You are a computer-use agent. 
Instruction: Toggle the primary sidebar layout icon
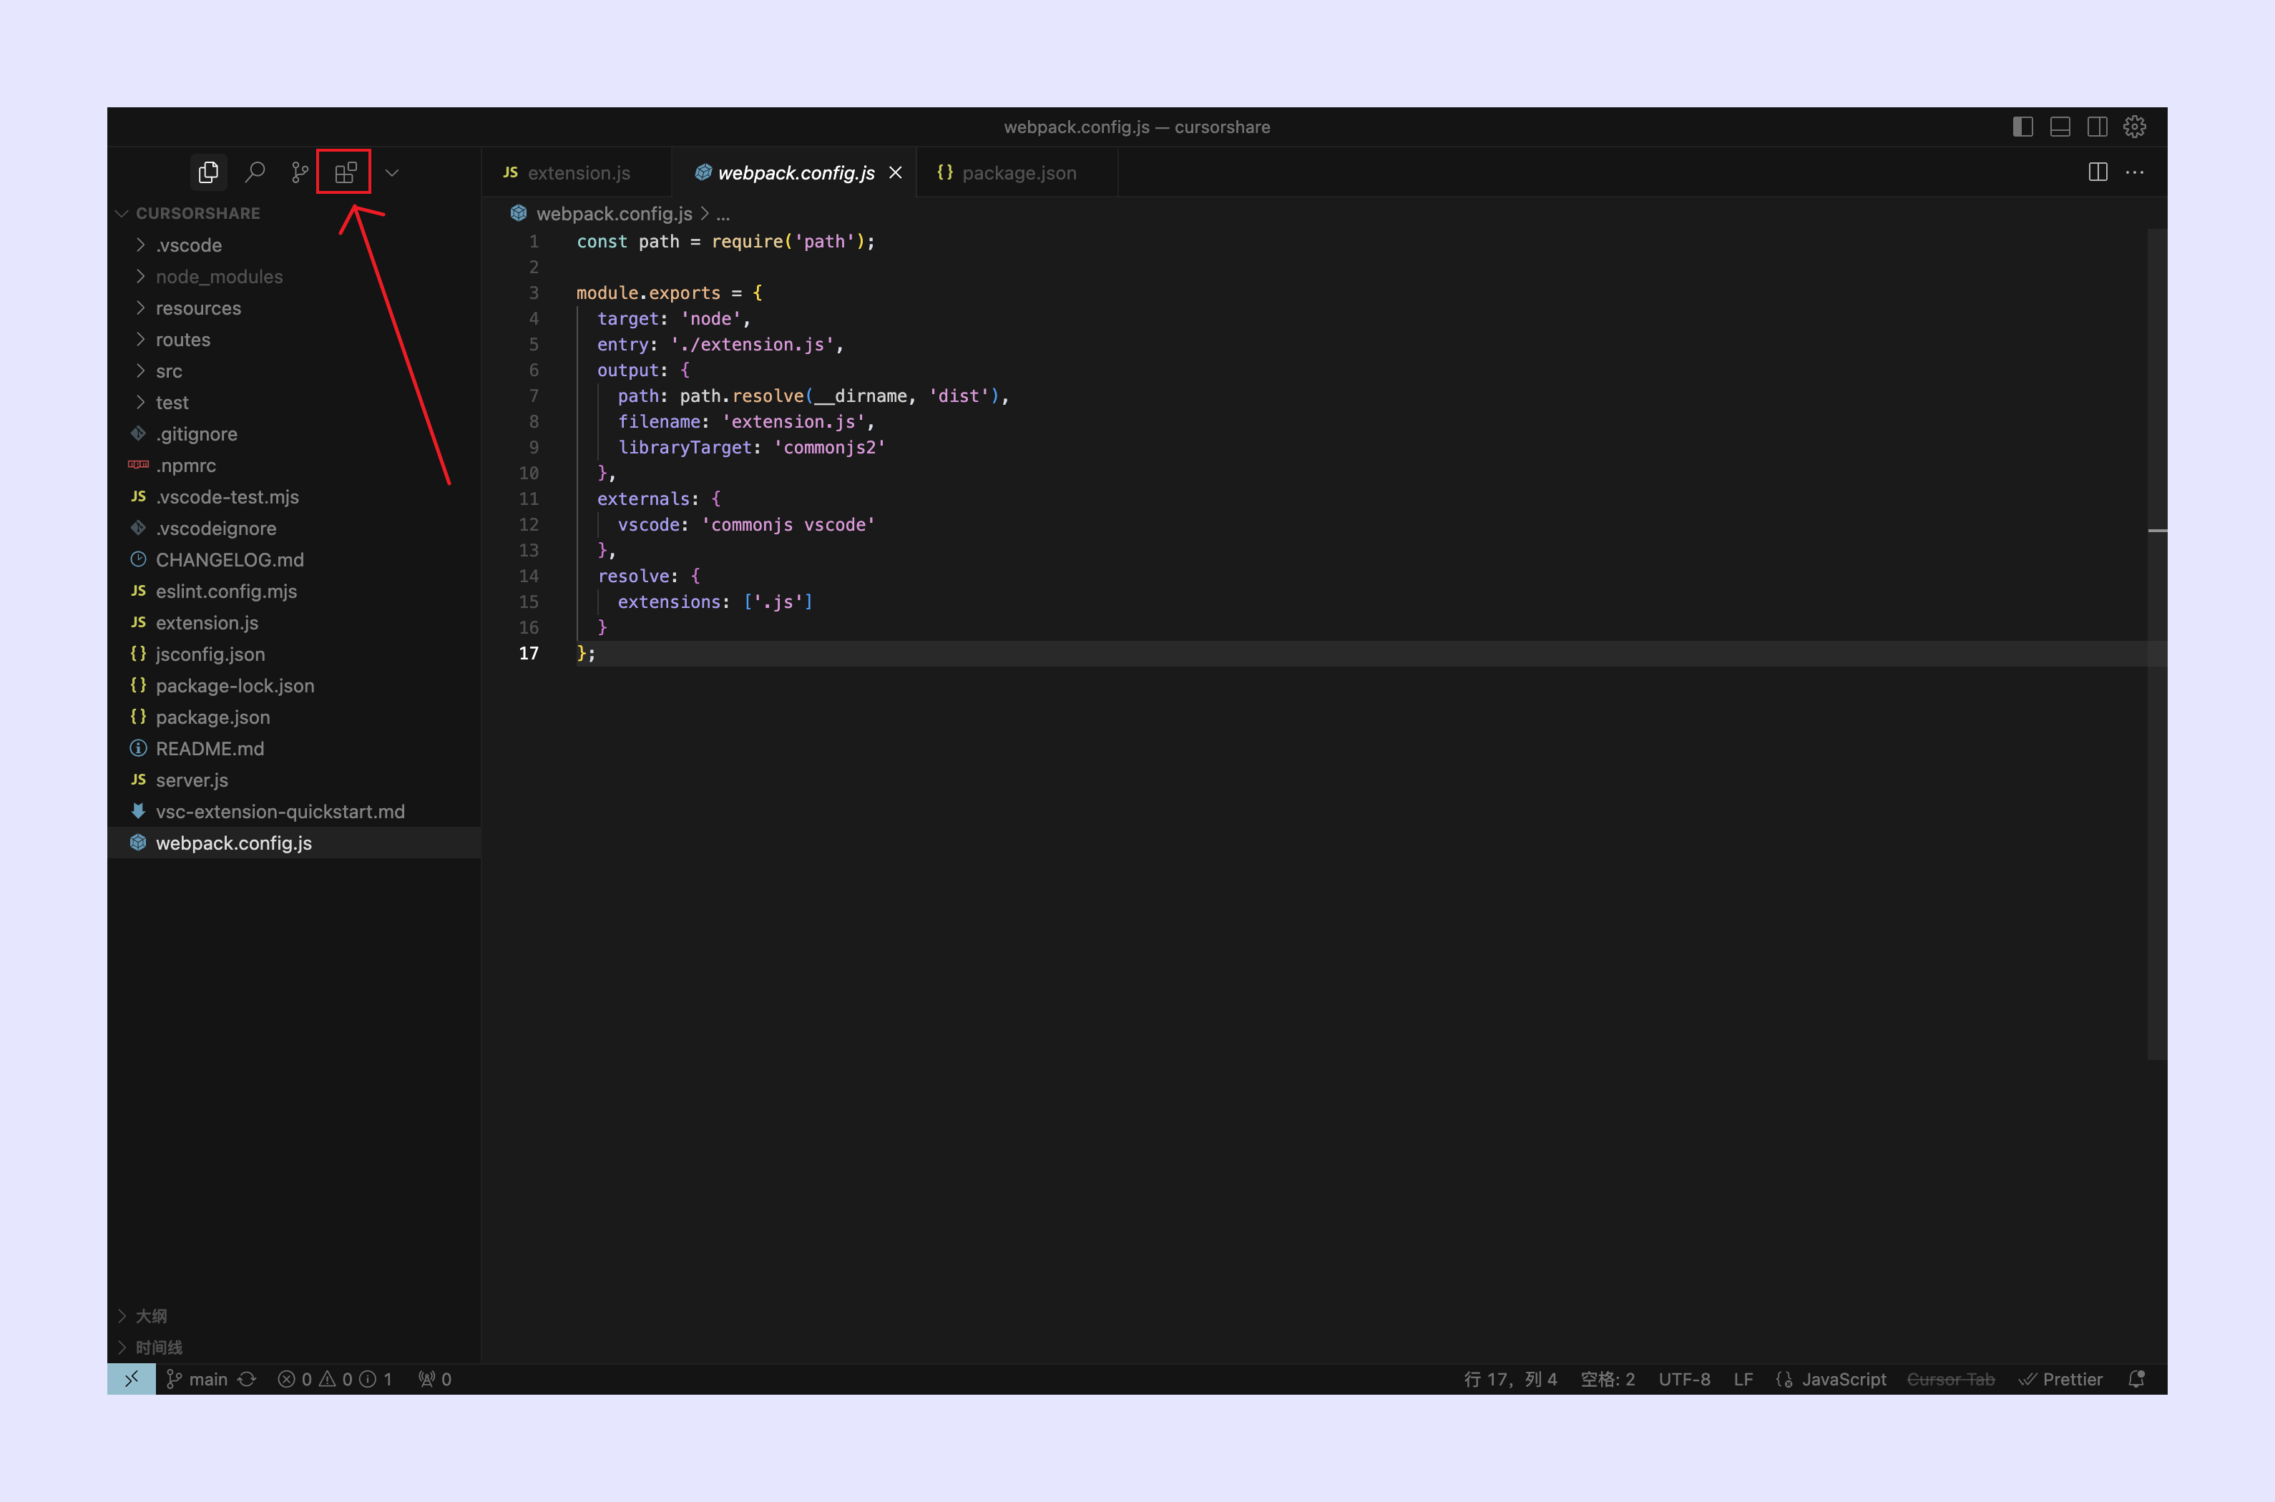pos(2022,127)
